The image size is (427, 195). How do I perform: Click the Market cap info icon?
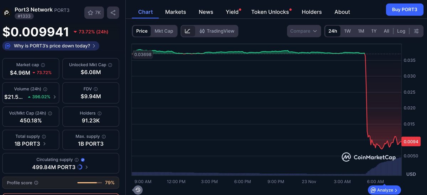pos(43,65)
